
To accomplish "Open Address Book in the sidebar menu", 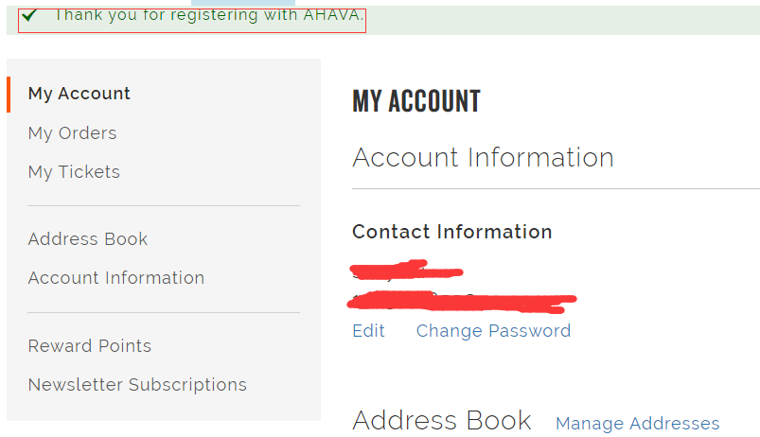I will [x=88, y=239].
